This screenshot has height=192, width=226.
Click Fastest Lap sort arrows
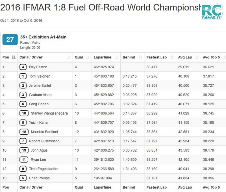(172, 57)
